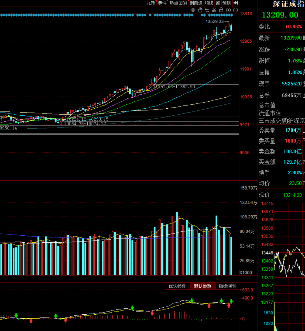The height and width of the screenshot is (331, 305).
Task: Click the grey horizontal divider below price chart
Action: tap(119, 134)
